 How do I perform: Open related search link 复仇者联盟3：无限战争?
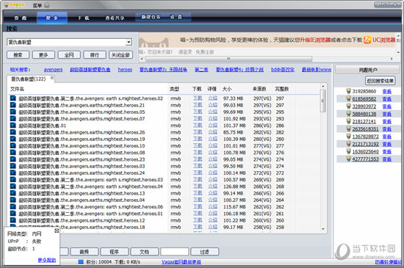coord(163,70)
